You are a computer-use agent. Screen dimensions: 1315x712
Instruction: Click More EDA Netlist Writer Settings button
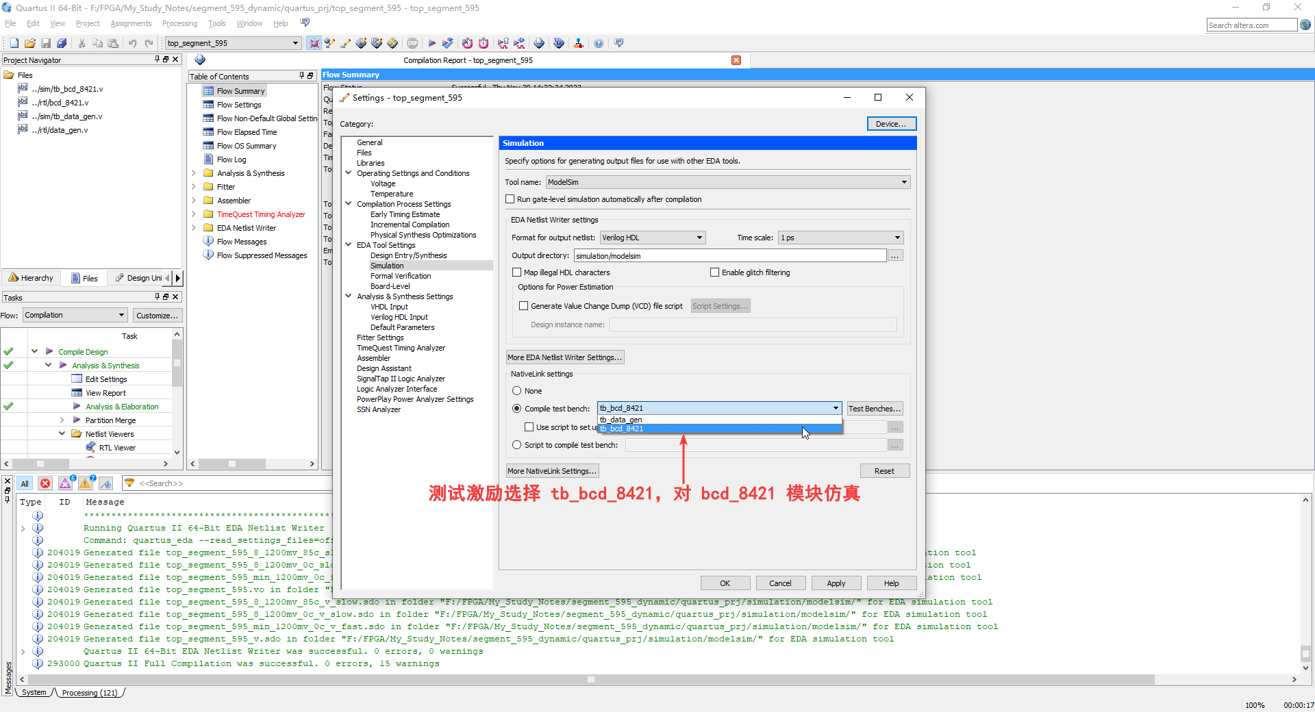coord(565,357)
